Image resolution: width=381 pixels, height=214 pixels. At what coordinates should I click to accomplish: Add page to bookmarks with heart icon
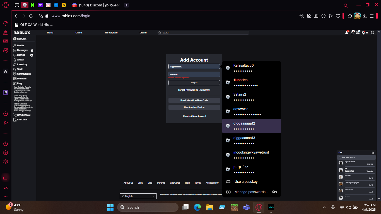338,16
